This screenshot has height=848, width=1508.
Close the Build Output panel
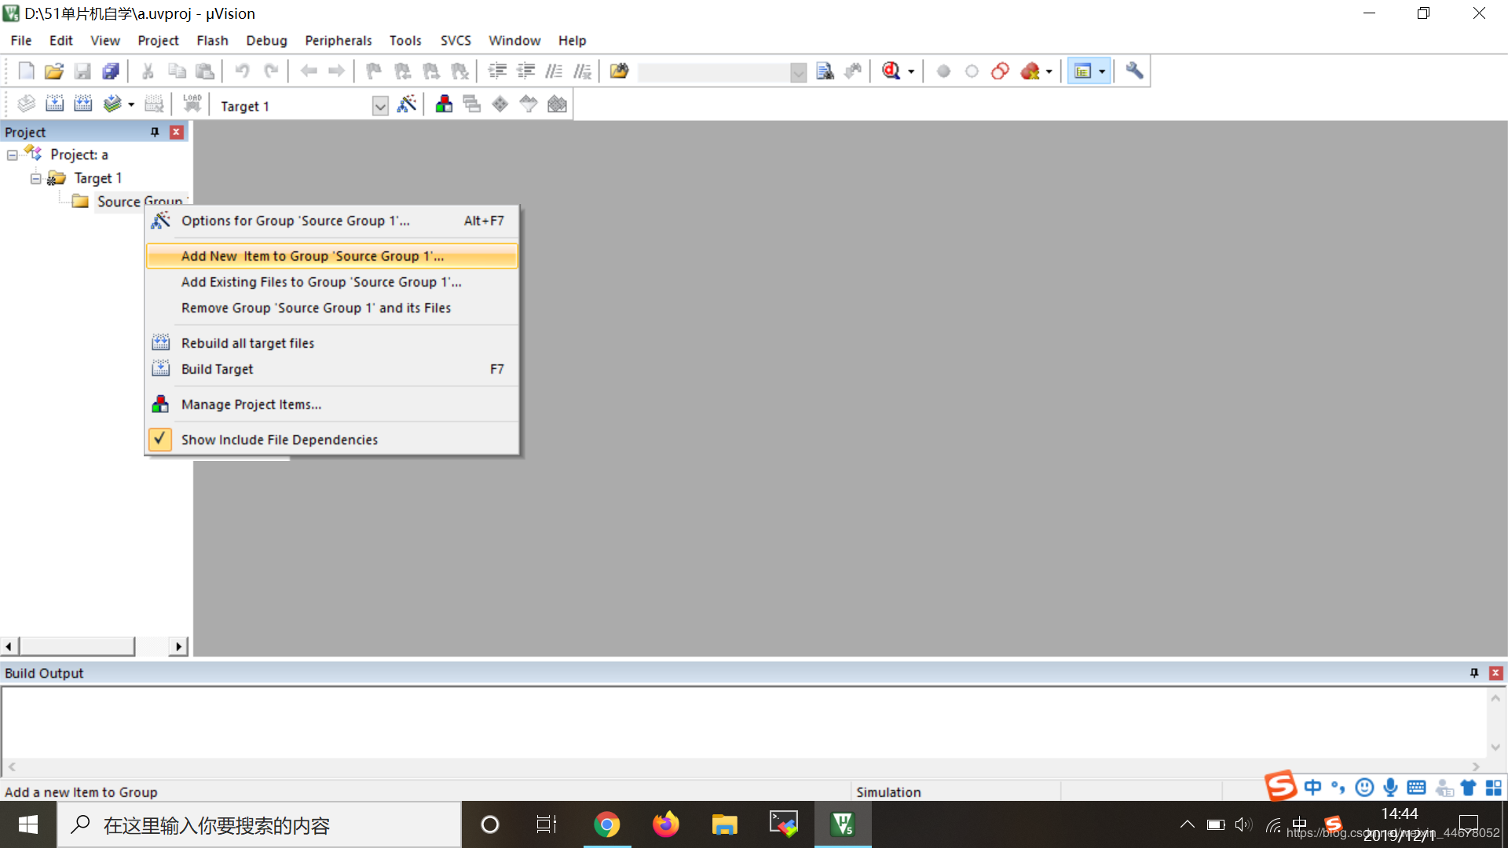[x=1496, y=673]
